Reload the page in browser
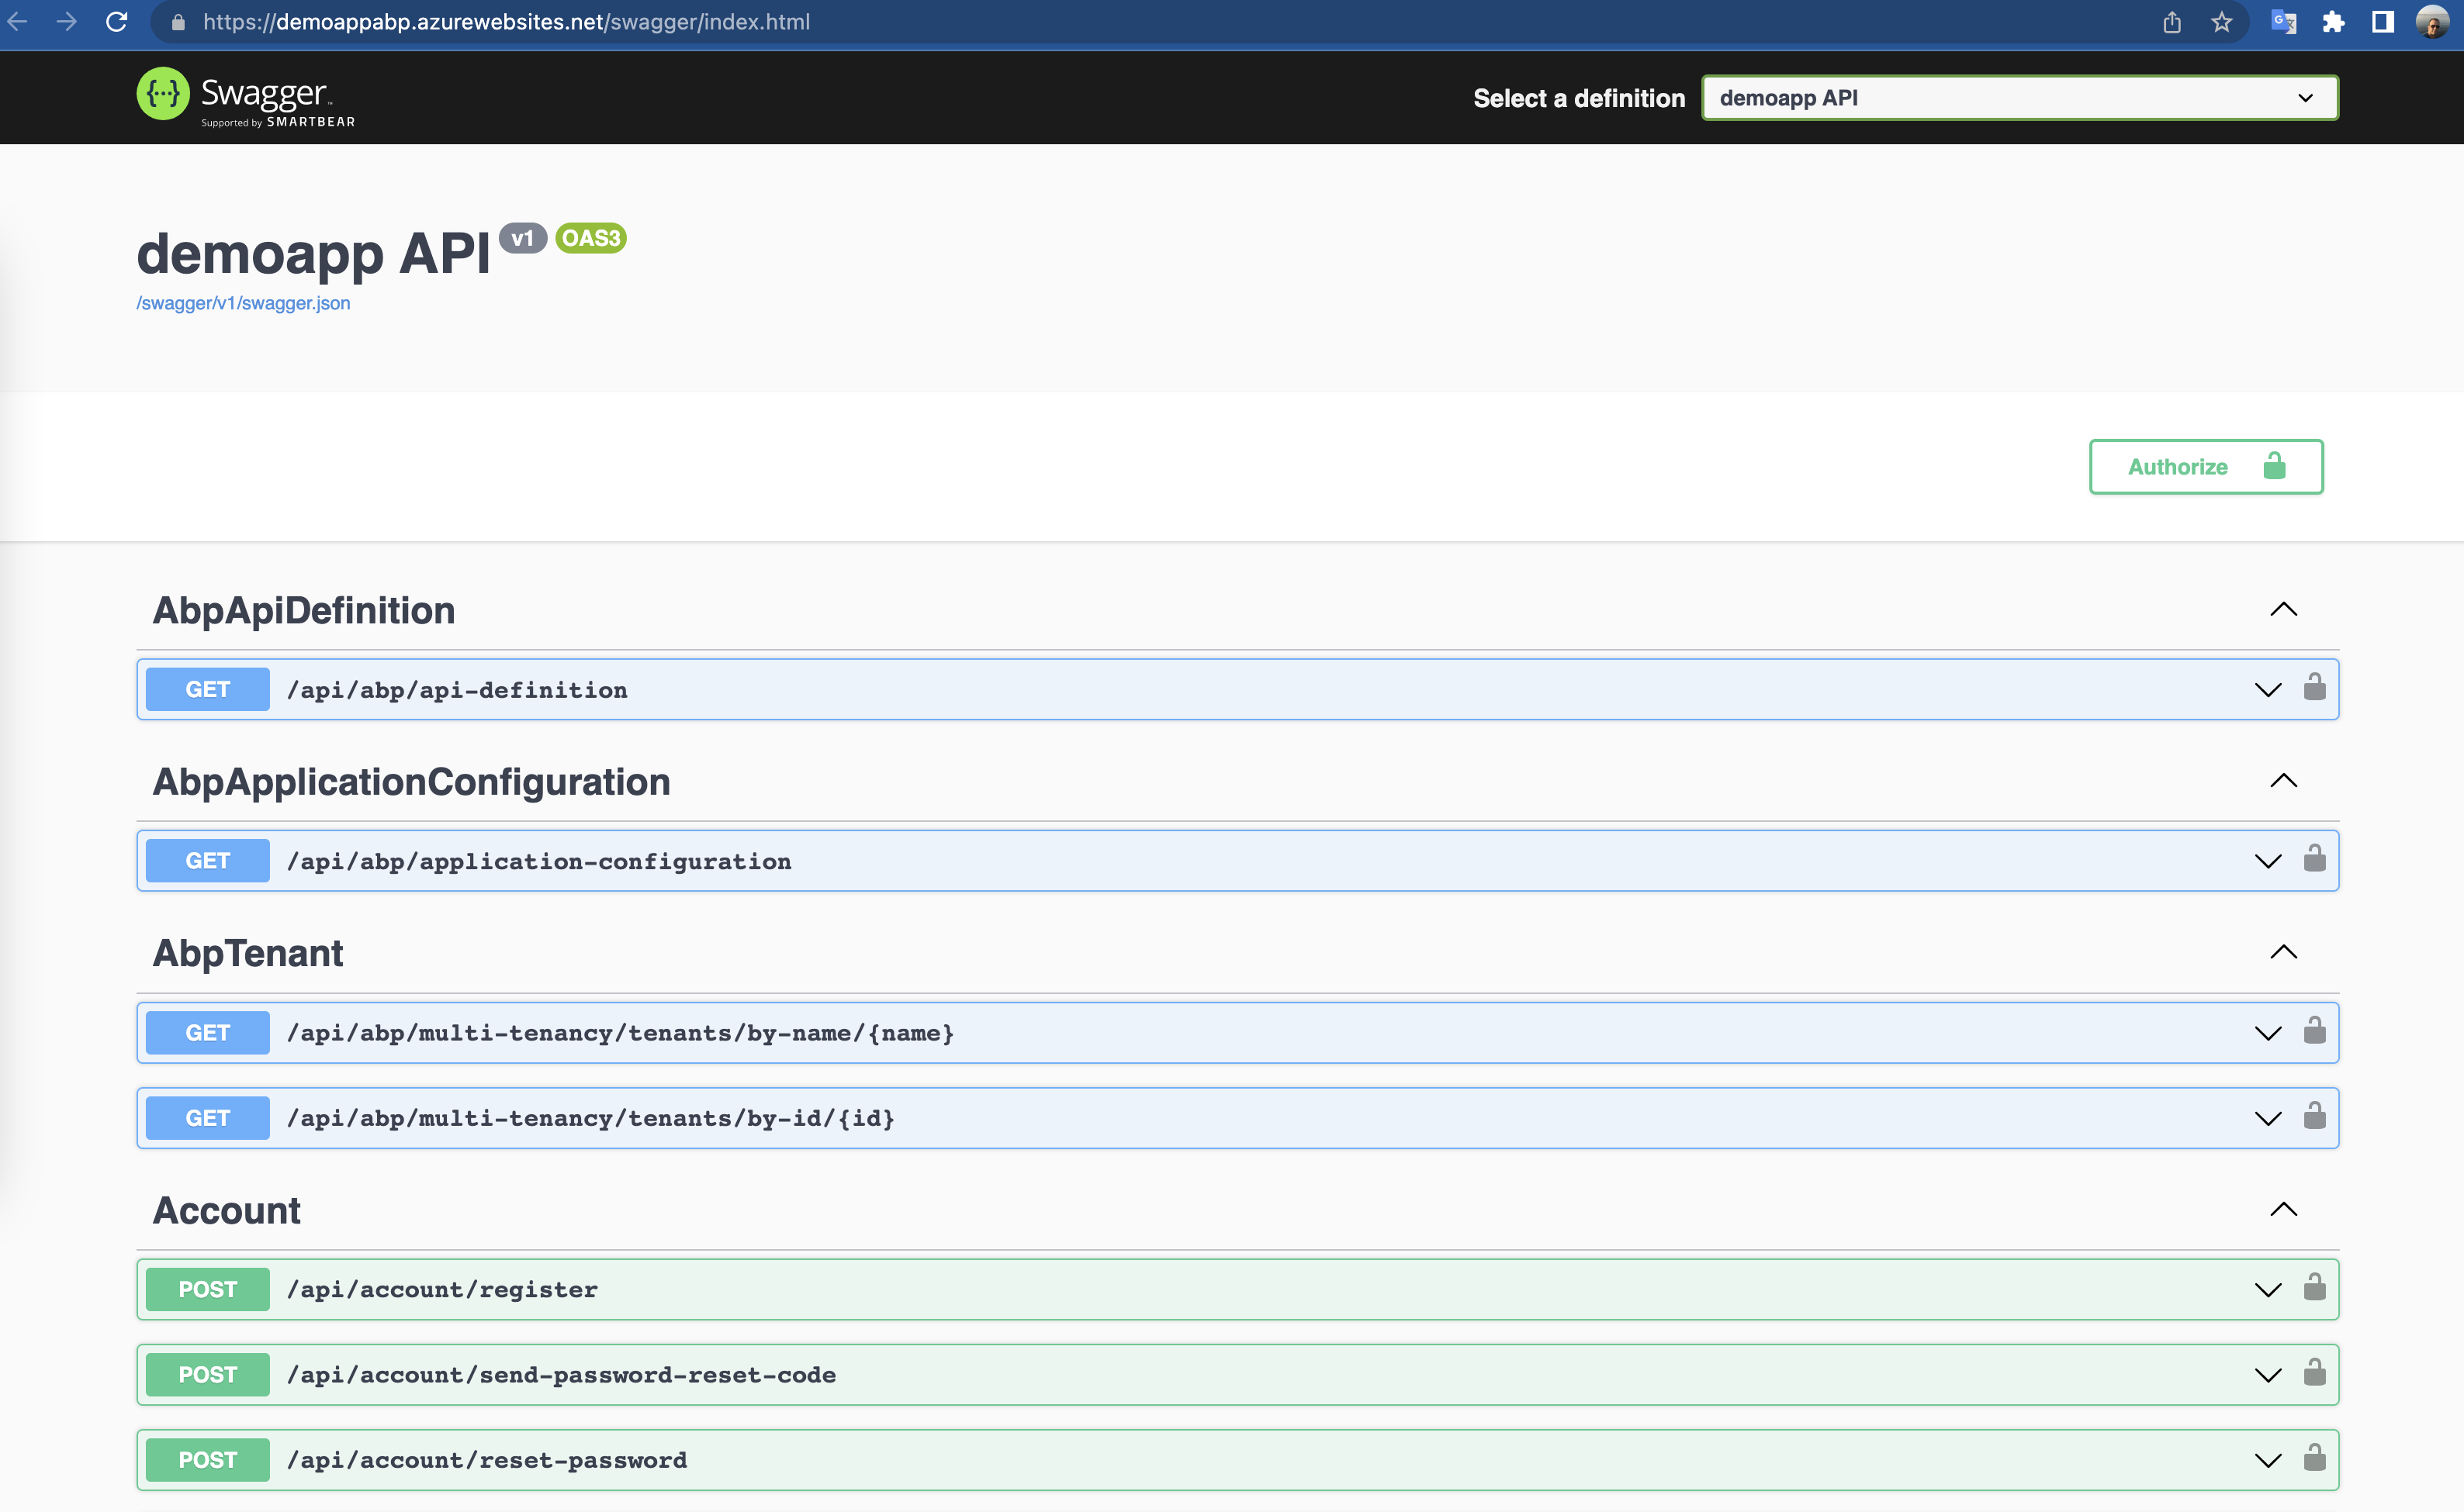2464x1512 pixels. [117, 22]
